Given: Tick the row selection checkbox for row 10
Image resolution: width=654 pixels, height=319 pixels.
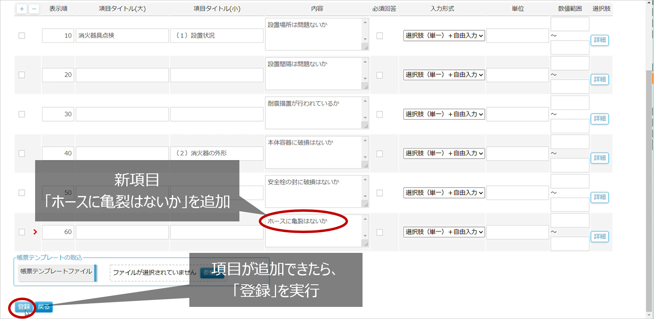Looking at the screenshot, I should point(22,36).
